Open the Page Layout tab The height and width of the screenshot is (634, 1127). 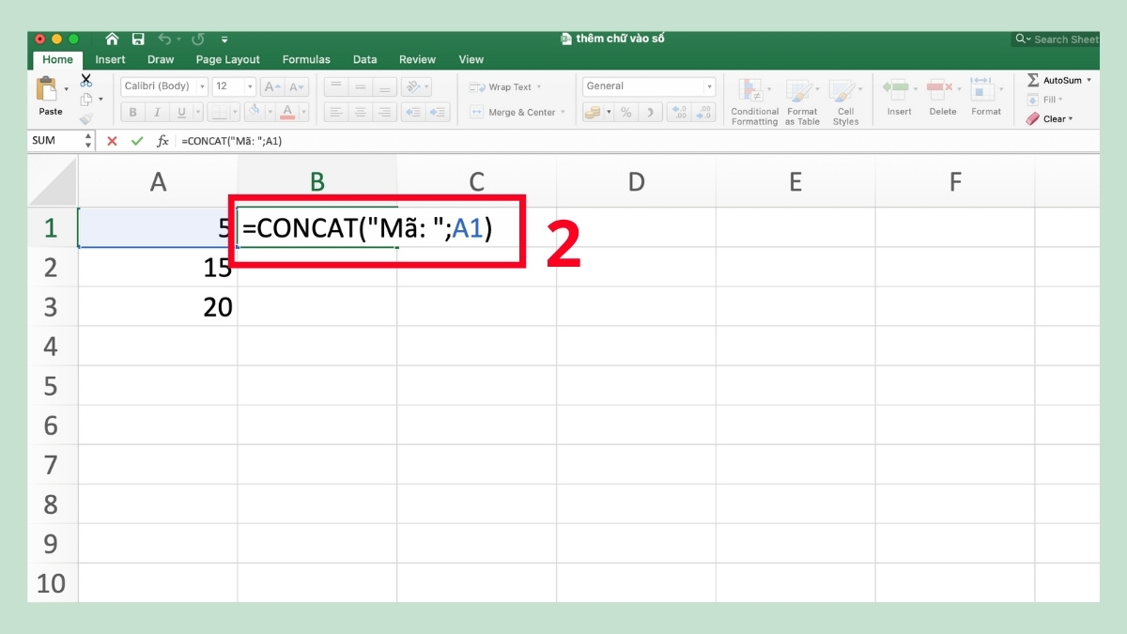point(228,59)
